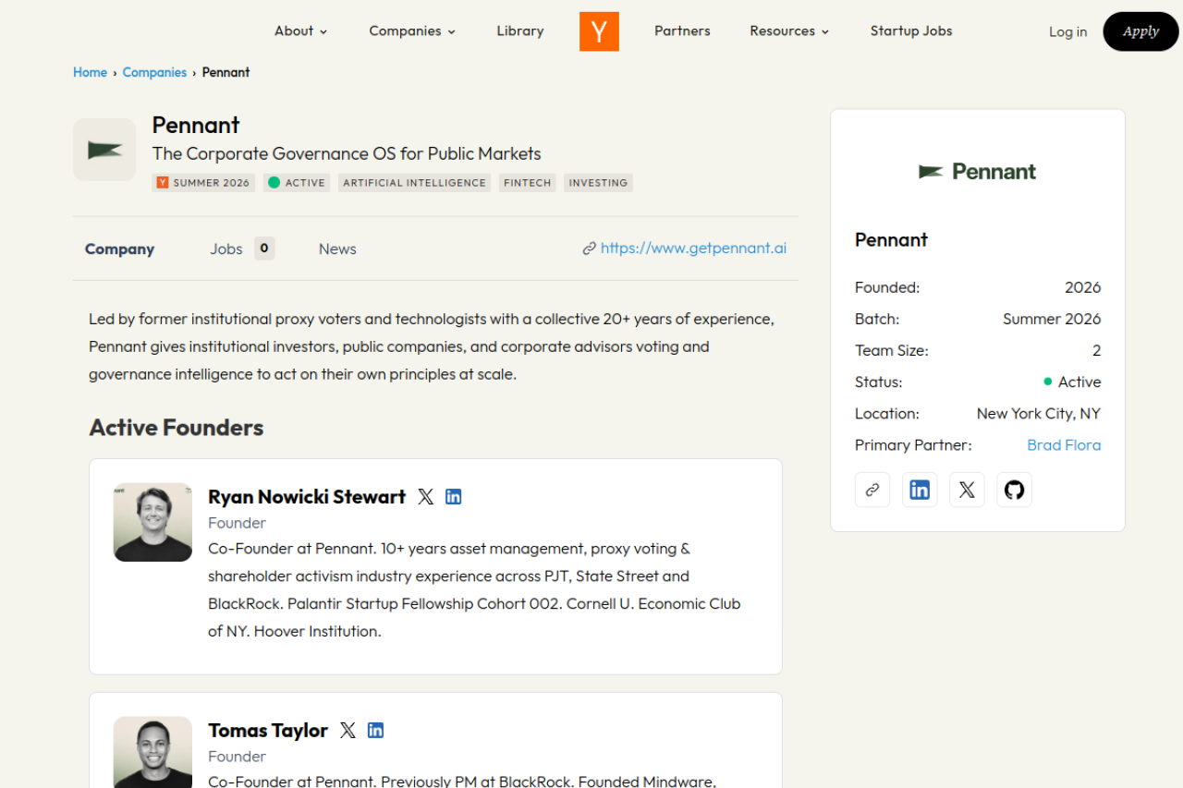The image size is (1183, 788).
Task: Click the Pennant wordmark logo in sidebar
Action: 978,172
